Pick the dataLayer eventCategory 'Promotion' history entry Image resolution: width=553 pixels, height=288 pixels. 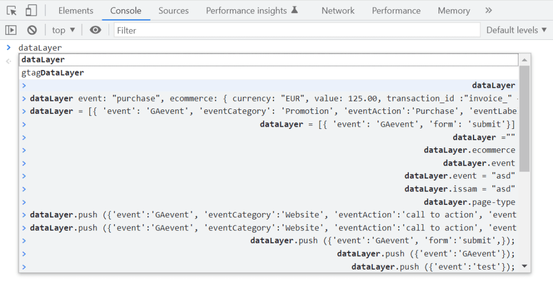click(269, 111)
